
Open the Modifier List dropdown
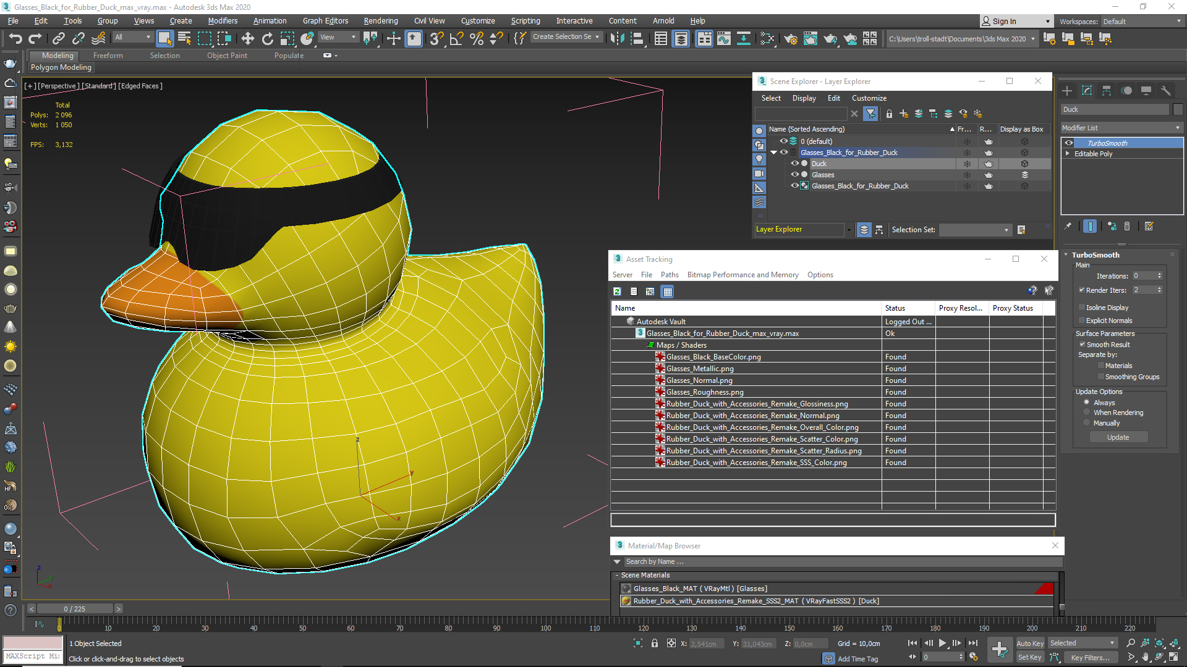1121,128
